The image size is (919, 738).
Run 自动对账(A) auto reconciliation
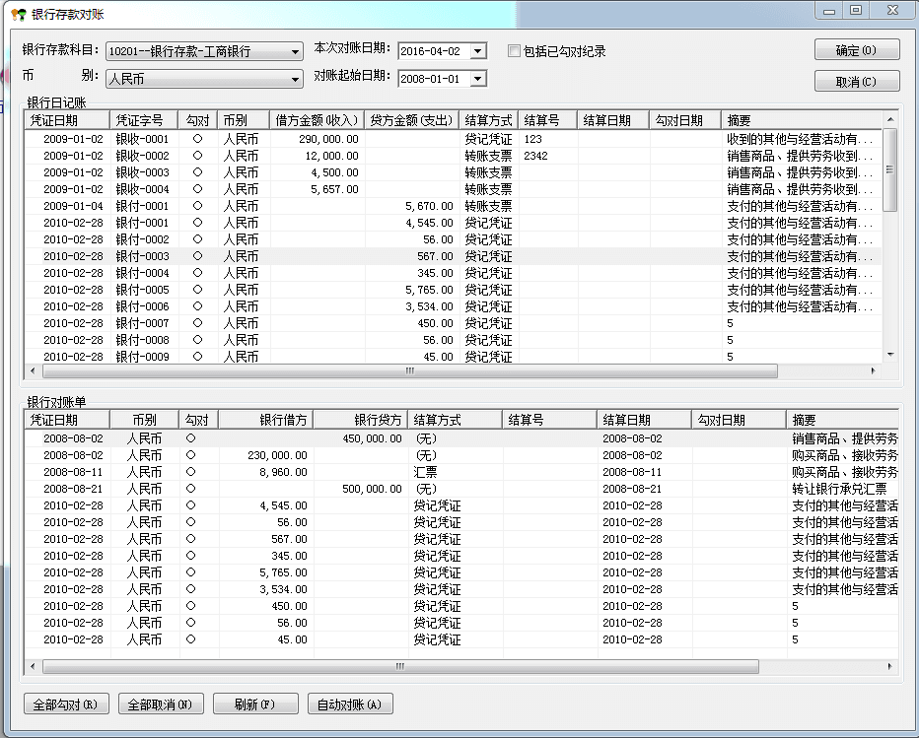(350, 704)
